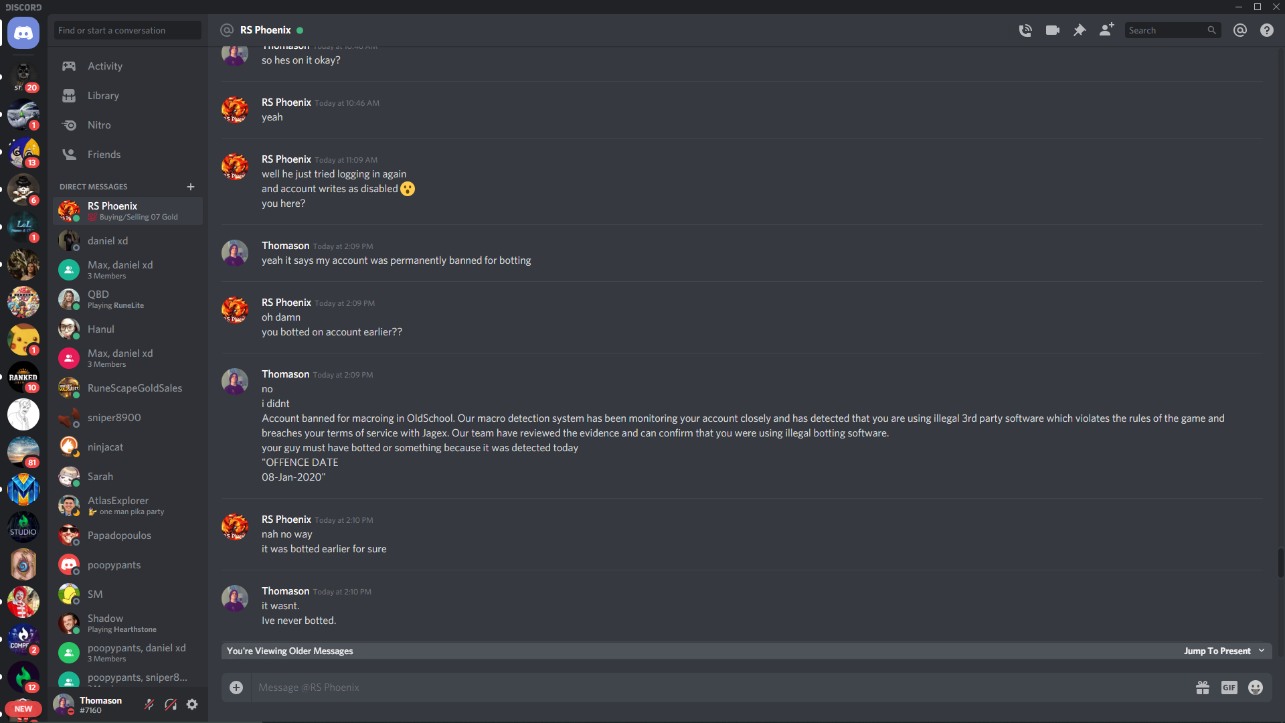Viewport: 1285px width, 723px height.
Task: Open the Nitro gift icon
Action: tap(1203, 688)
